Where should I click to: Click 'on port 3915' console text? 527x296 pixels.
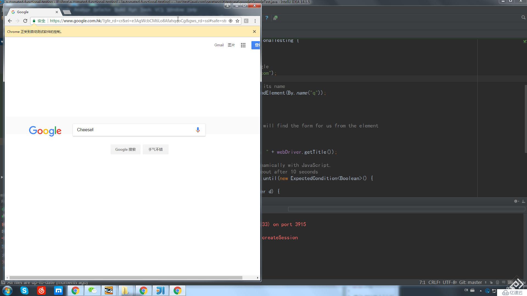tap(289, 224)
